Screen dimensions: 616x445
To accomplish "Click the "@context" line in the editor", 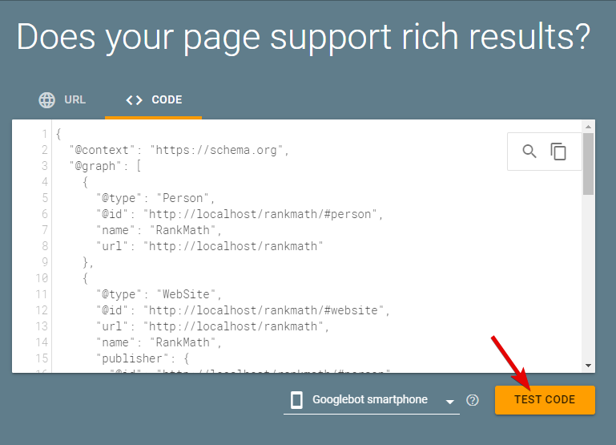I will pos(179,150).
